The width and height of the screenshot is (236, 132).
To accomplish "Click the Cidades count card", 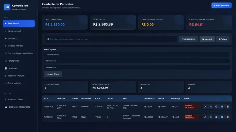I will point(209,87).
